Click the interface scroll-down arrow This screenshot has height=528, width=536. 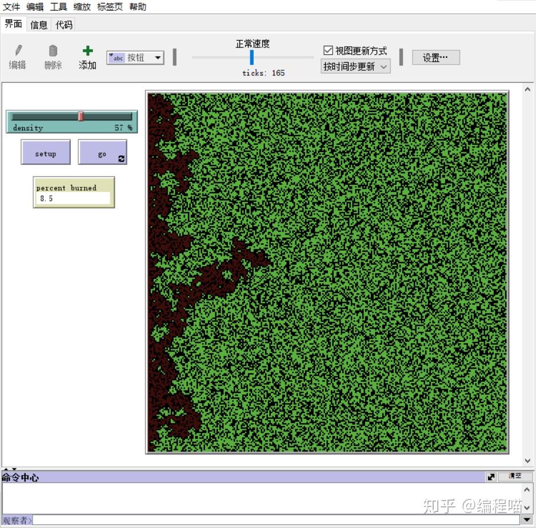[527, 461]
